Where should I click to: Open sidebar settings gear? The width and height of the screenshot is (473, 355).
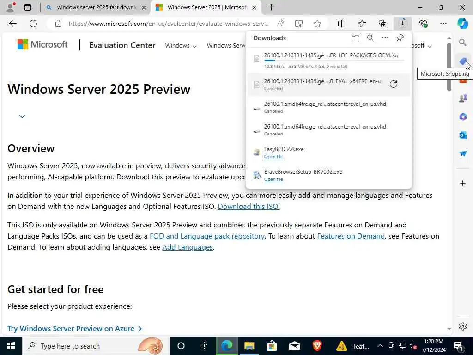(x=463, y=326)
